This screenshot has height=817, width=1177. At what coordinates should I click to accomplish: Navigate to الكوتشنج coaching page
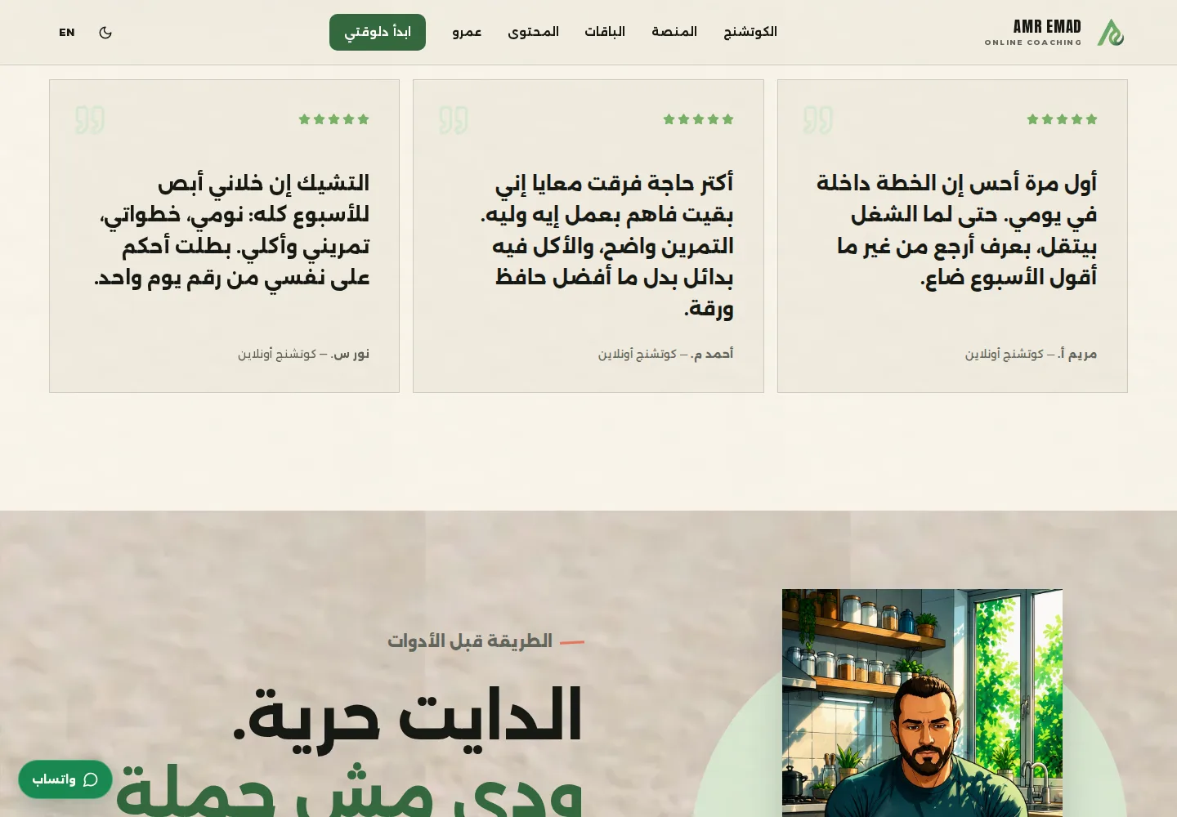tap(750, 32)
